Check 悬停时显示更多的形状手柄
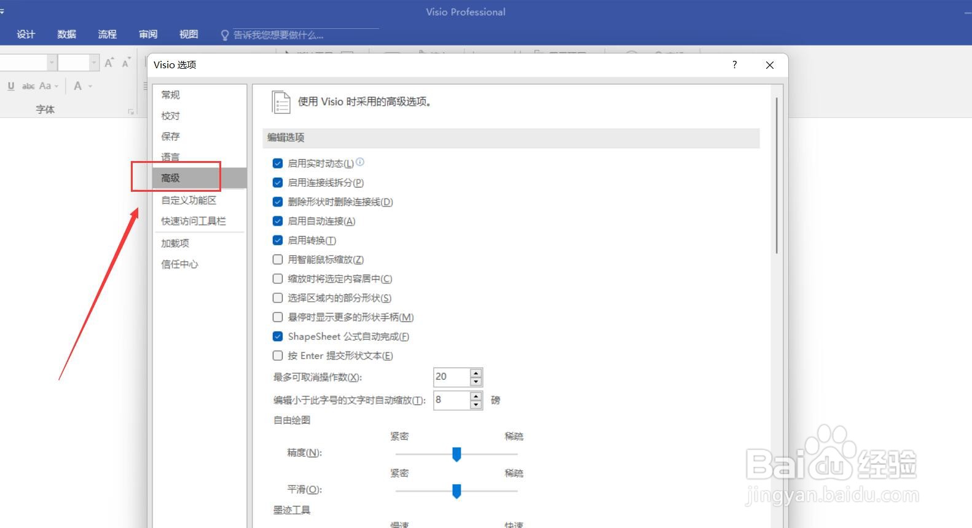The width and height of the screenshot is (972, 528). pyautogui.click(x=278, y=317)
